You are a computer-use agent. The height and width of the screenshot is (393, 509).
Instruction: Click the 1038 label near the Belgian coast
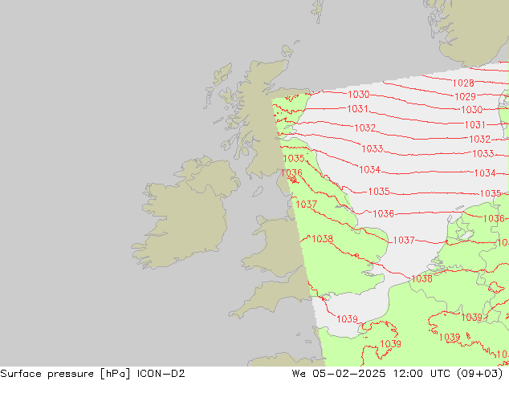421,278
